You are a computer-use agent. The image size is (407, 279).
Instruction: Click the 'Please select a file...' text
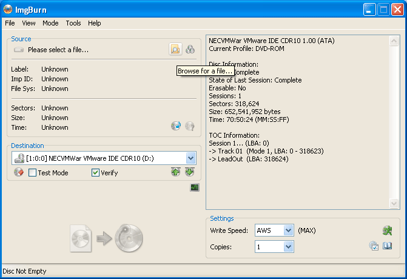click(58, 50)
